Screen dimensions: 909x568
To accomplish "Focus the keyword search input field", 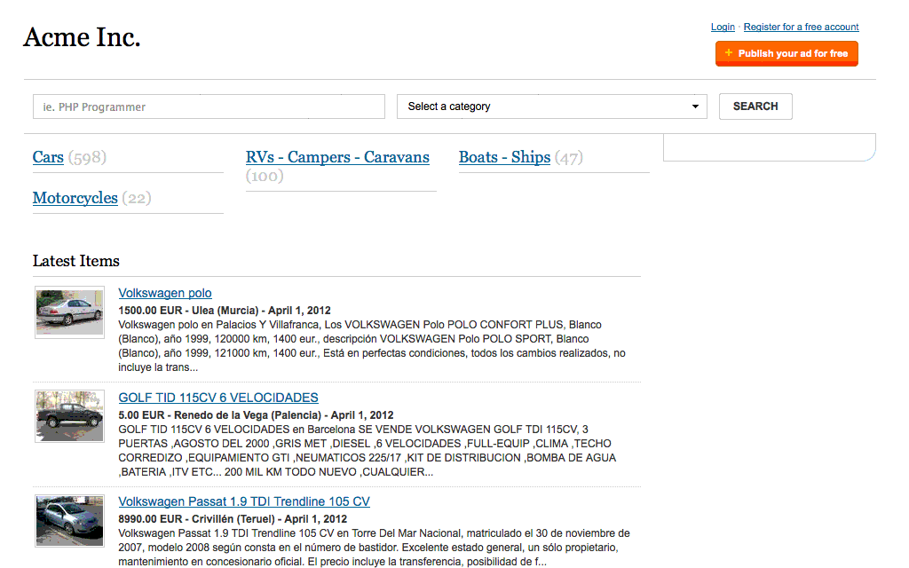I will (209, 106).
